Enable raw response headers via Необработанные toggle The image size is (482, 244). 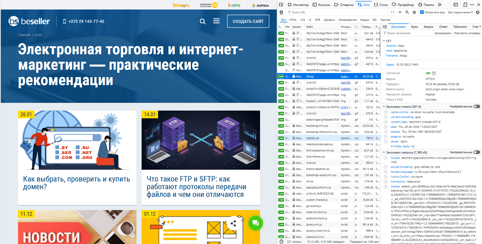pos(477,106)
